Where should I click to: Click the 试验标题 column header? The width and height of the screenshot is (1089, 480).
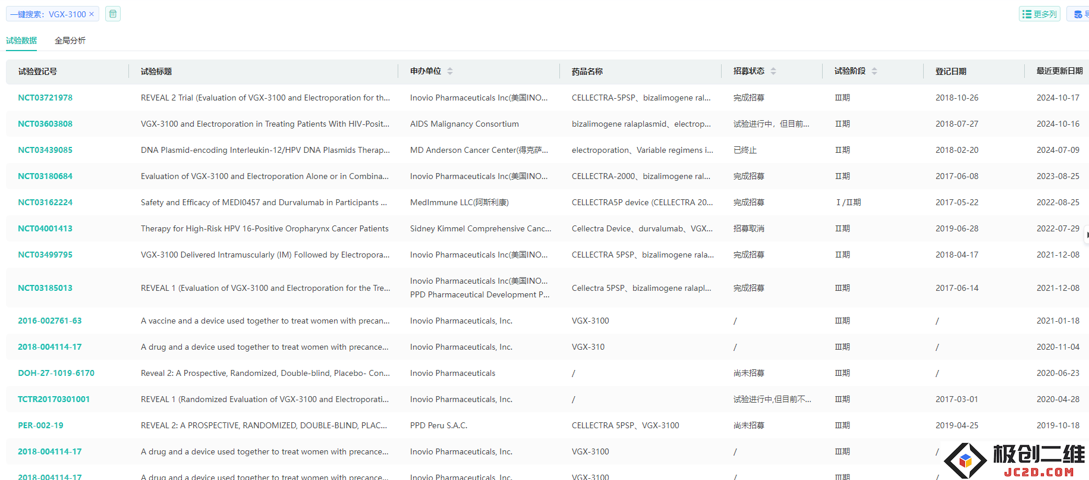(x=156, y=71)
